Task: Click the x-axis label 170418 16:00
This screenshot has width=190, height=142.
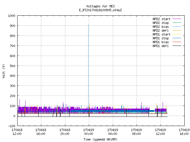Action: [x=41, y=132]
